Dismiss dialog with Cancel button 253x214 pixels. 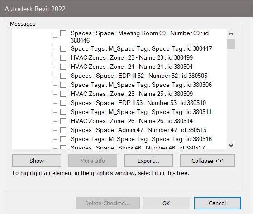tap(217, 203)
